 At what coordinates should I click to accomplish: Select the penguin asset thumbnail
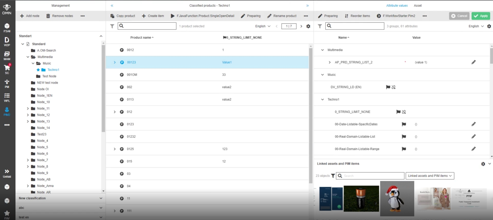tap(397, 199)
